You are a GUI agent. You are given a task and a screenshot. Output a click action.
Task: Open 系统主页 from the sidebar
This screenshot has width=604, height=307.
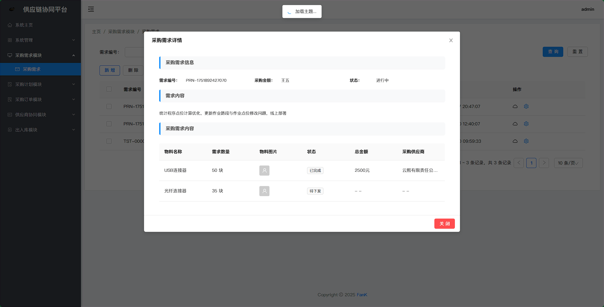click(24, 25)
